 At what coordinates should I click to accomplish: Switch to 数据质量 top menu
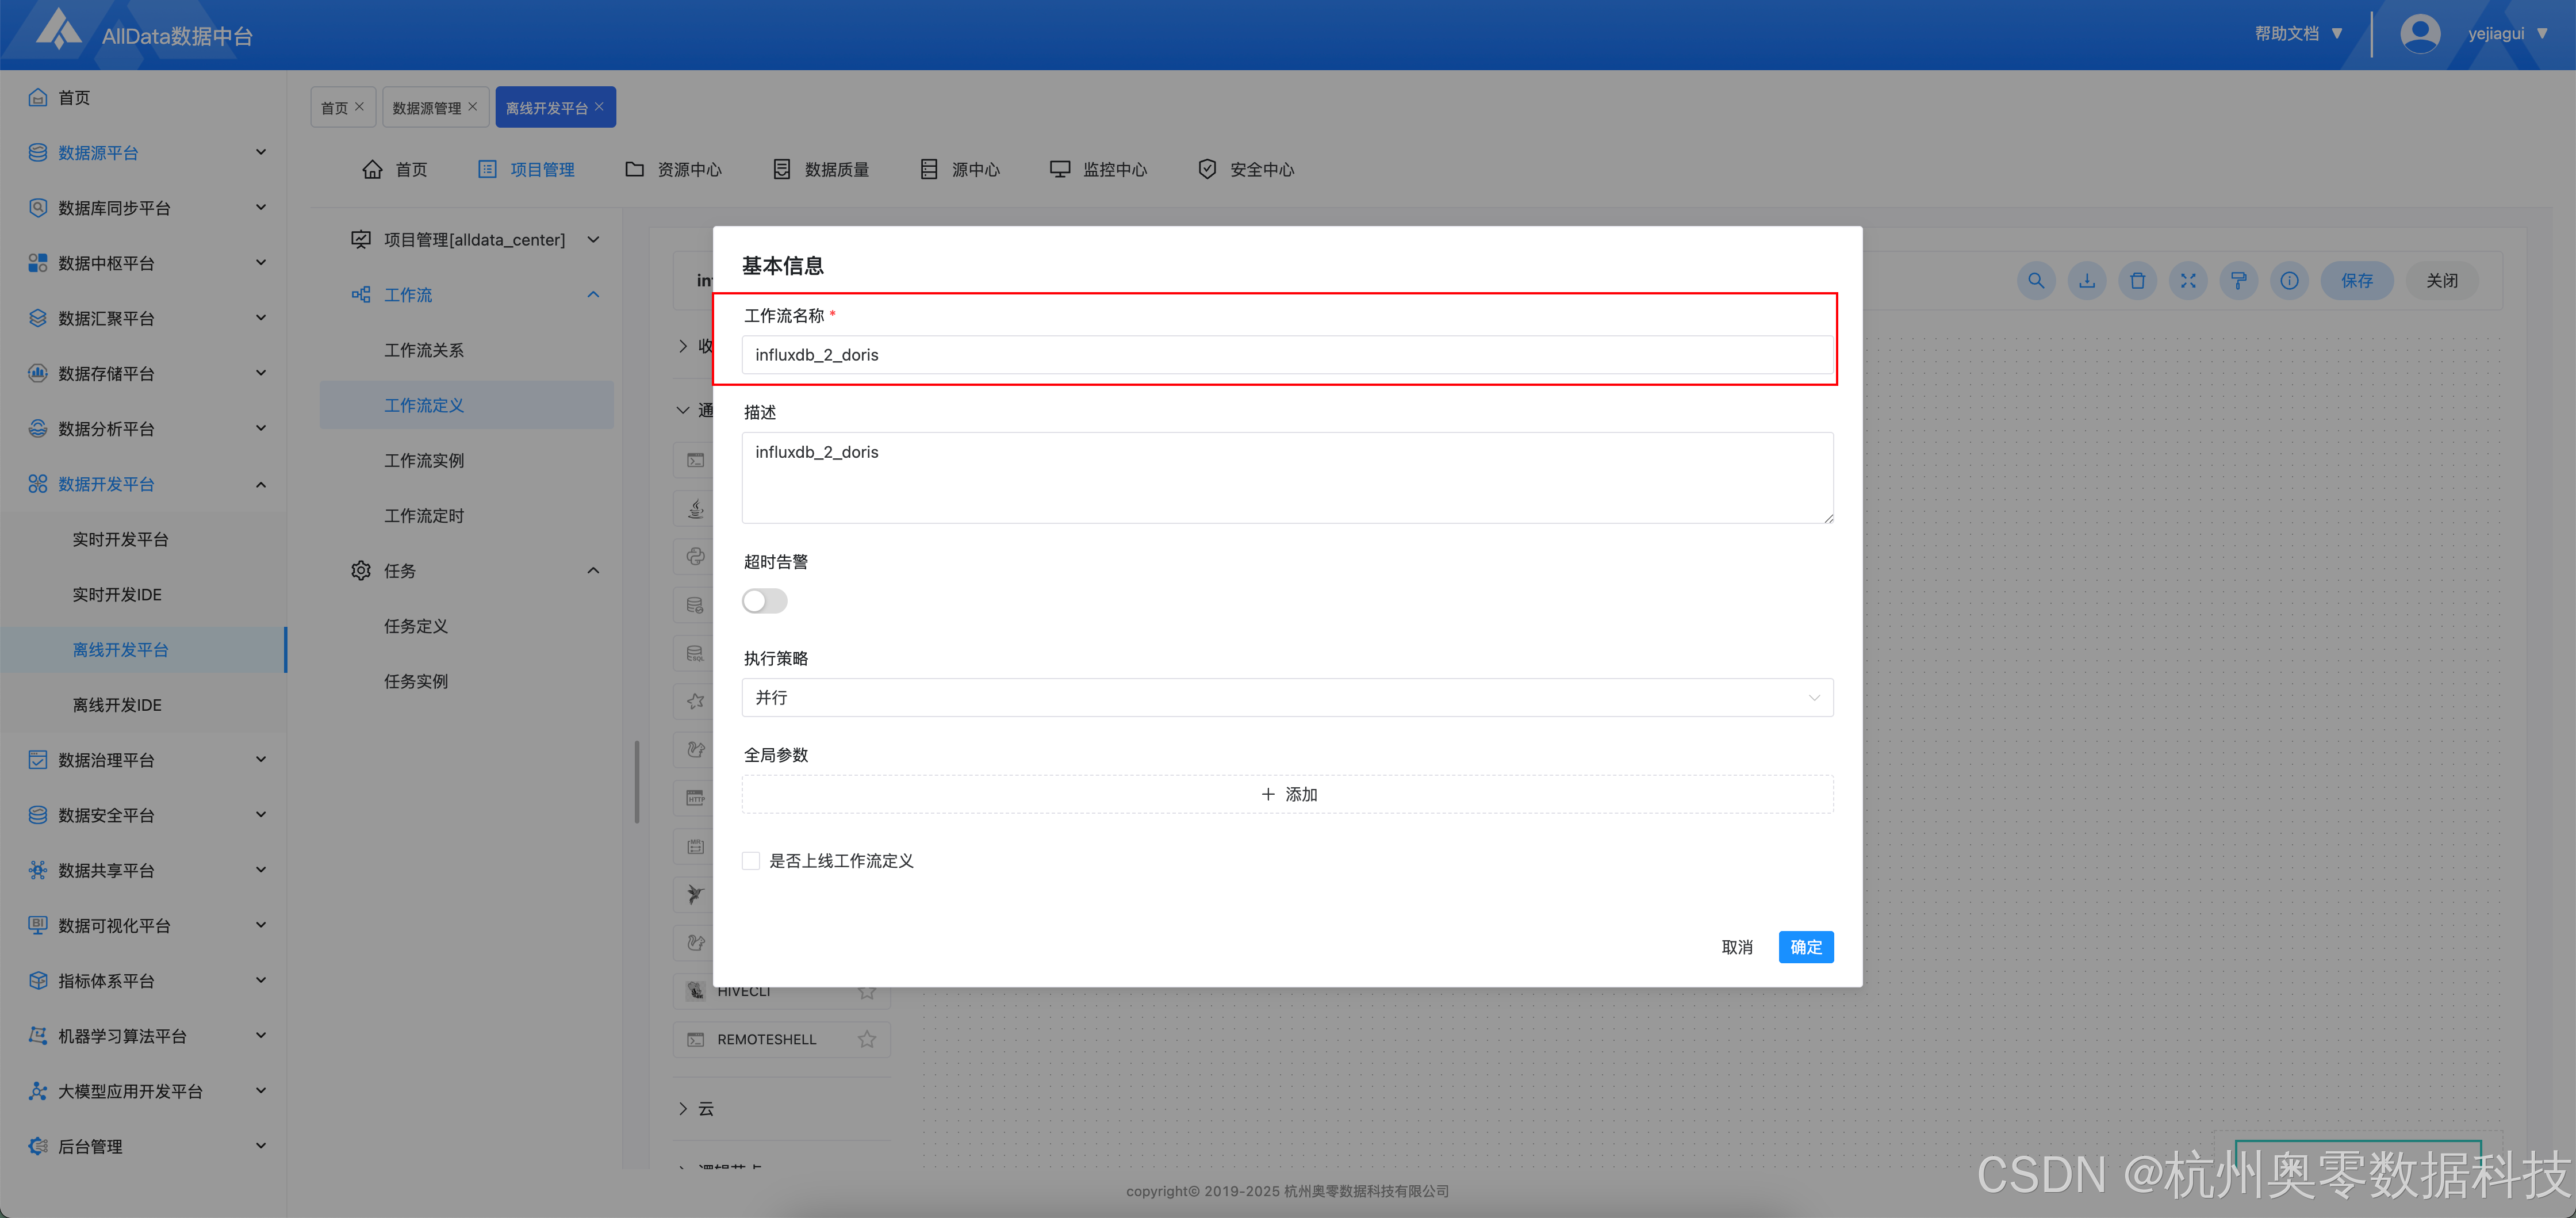point(821,169)
